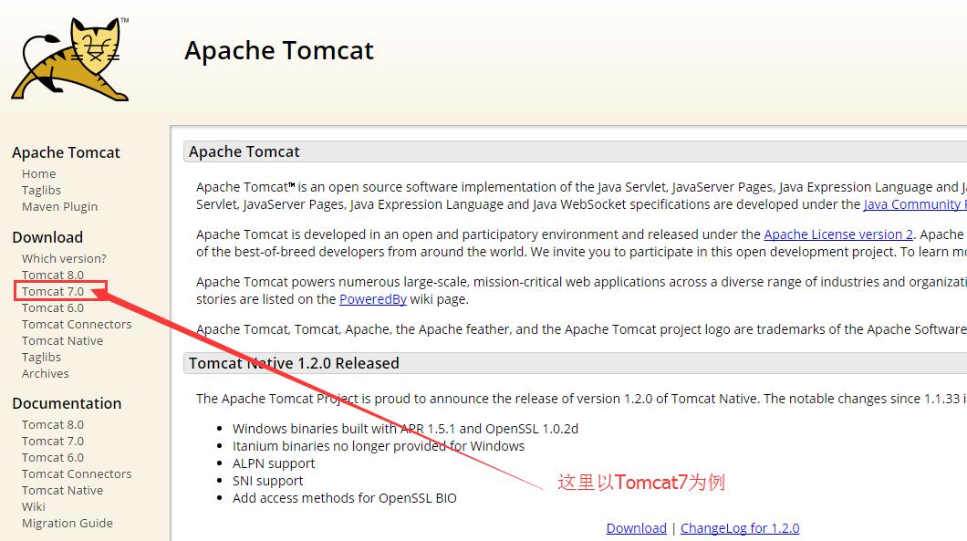Screen dimensions: 967x541
Task: Open the ChangeLog for 1.2.0 link
Action: [740, 528]
